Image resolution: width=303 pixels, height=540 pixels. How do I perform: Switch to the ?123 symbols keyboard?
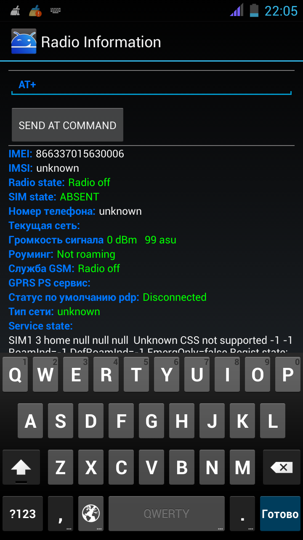click(x=23, y=513)
